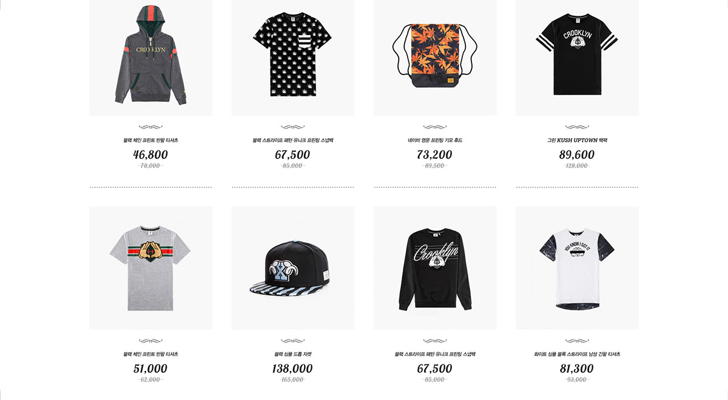Image resolution: width=728 pixels, height=400 pixels.
Task: Click the 46,800 sale price
Action: click(x=150, y=155)
